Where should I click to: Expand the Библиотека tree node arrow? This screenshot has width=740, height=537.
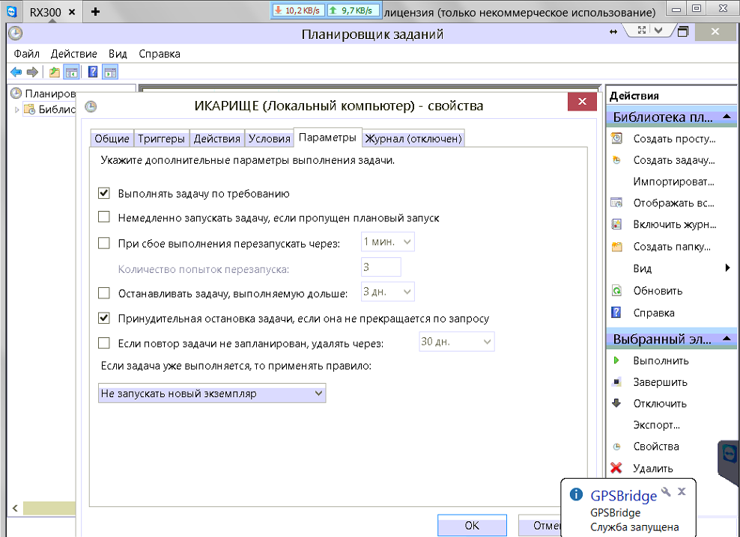click(x=16, y=110)
